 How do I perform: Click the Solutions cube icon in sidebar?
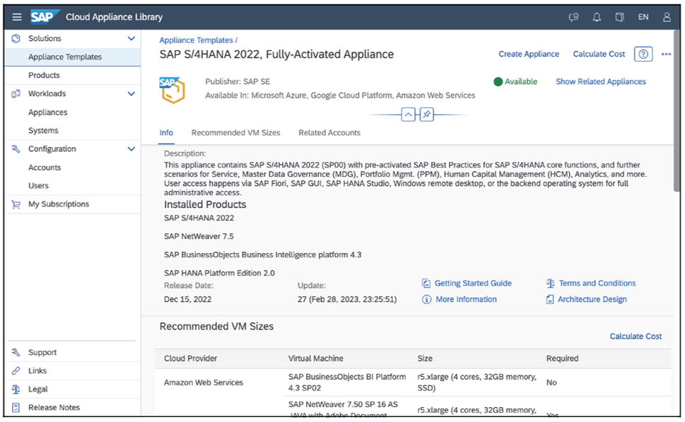coord(16,38)
